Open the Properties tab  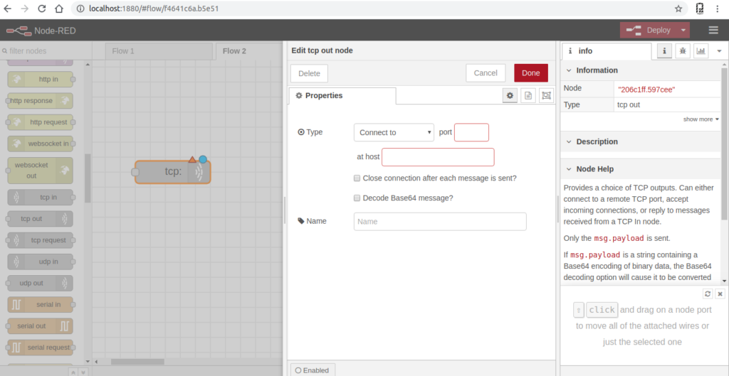[342, 96]
